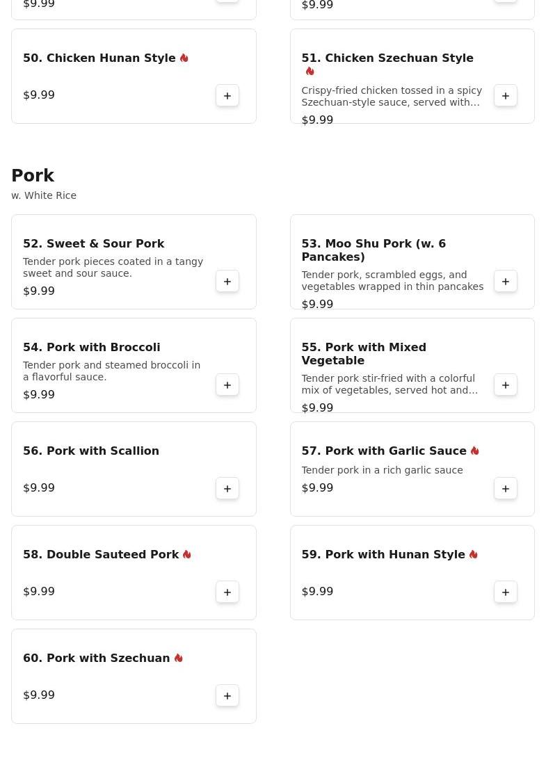Add Chicken Hunan Style to cart

(227, 96)
